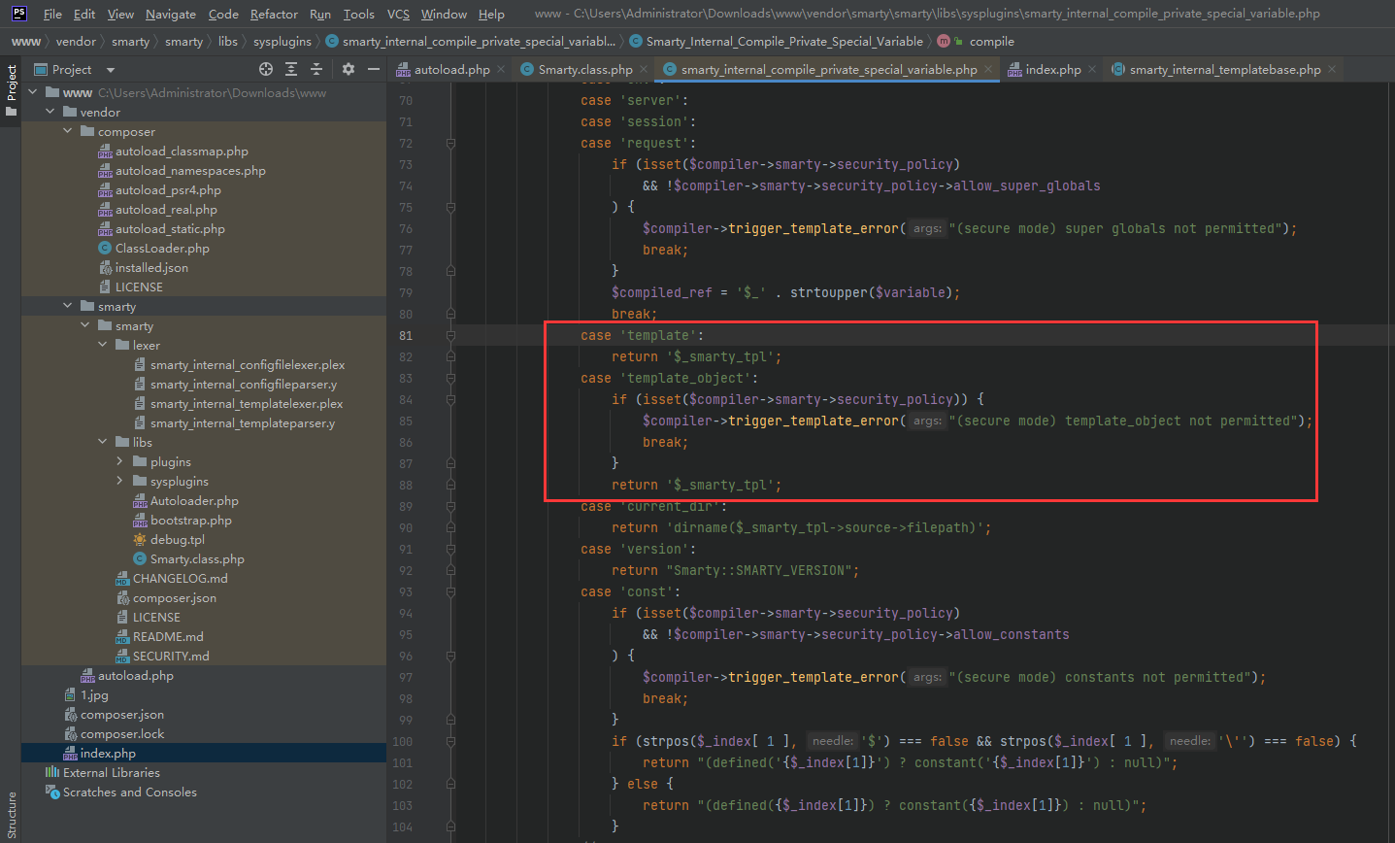
Task: Open External Libraries node
Action: click(x=112, y=772)
